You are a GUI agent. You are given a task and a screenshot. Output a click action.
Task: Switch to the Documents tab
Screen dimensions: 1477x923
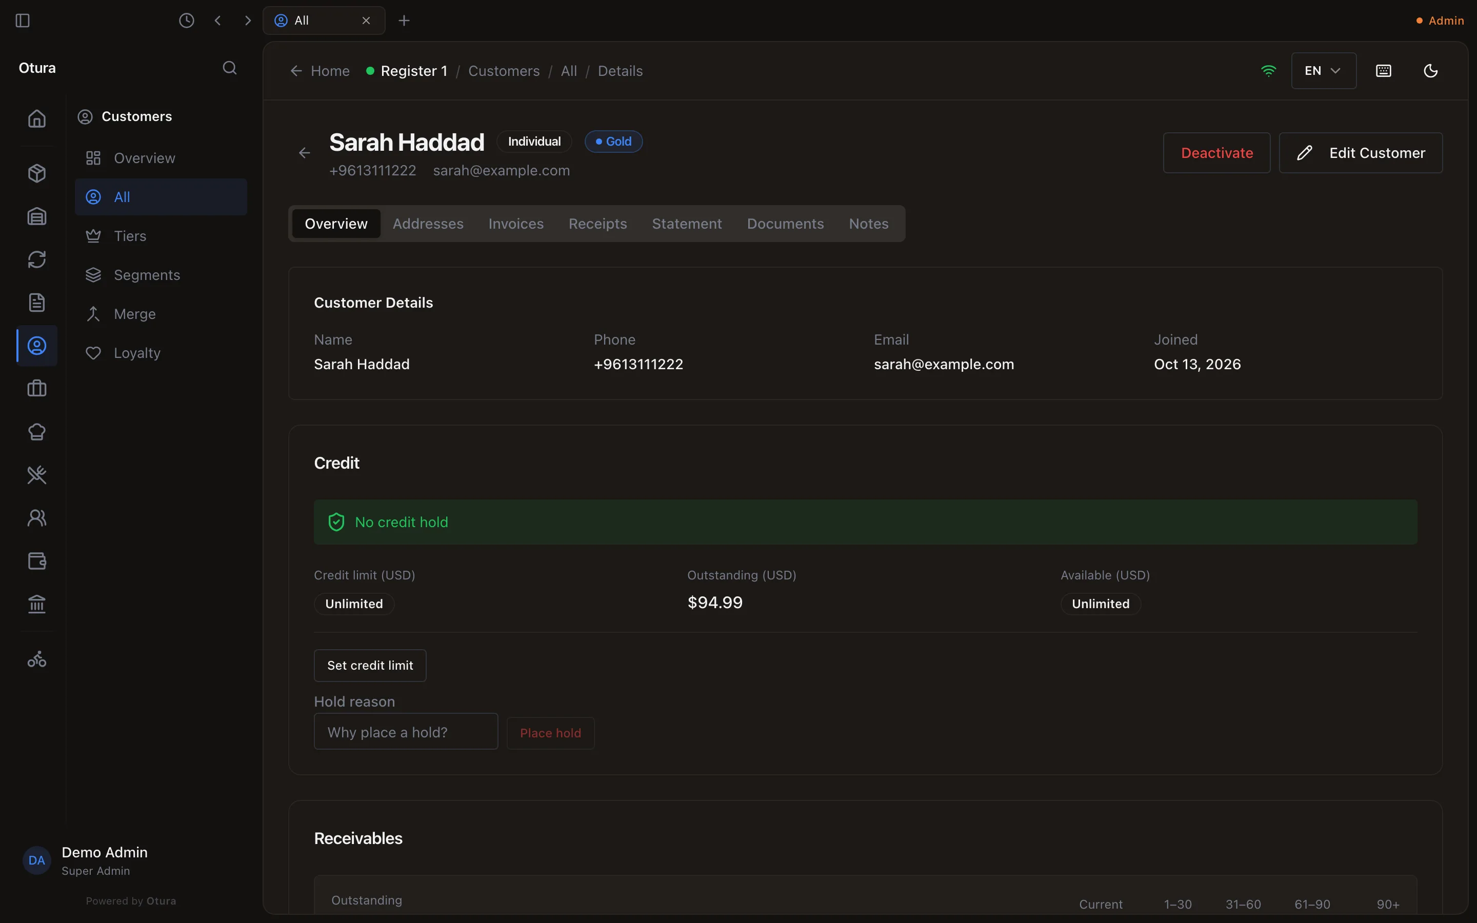(785, 224)
